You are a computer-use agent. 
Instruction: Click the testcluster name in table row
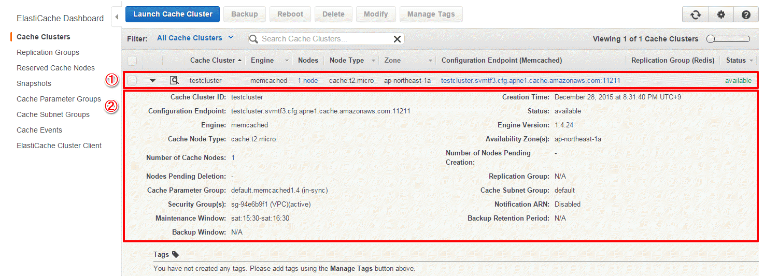[x=206, y=80]
